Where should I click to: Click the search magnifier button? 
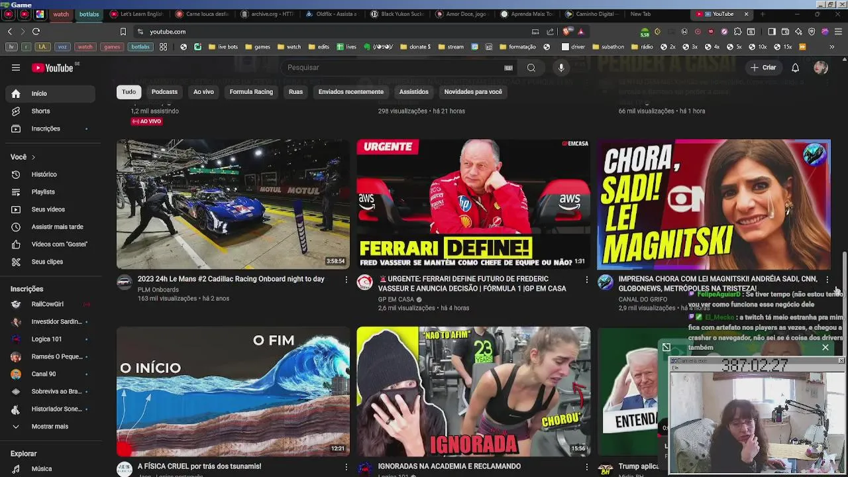click(531, 68)
